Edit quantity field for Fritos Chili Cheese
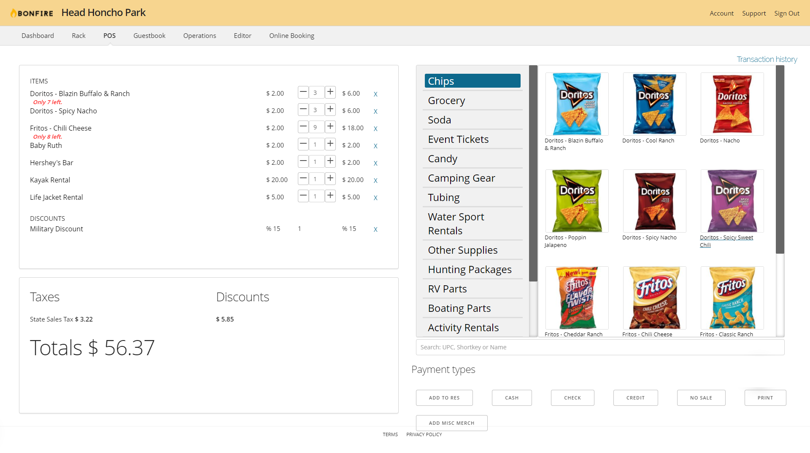Viewport: 810px width, 453px height. pyautogui.click(x=316, y=127)
